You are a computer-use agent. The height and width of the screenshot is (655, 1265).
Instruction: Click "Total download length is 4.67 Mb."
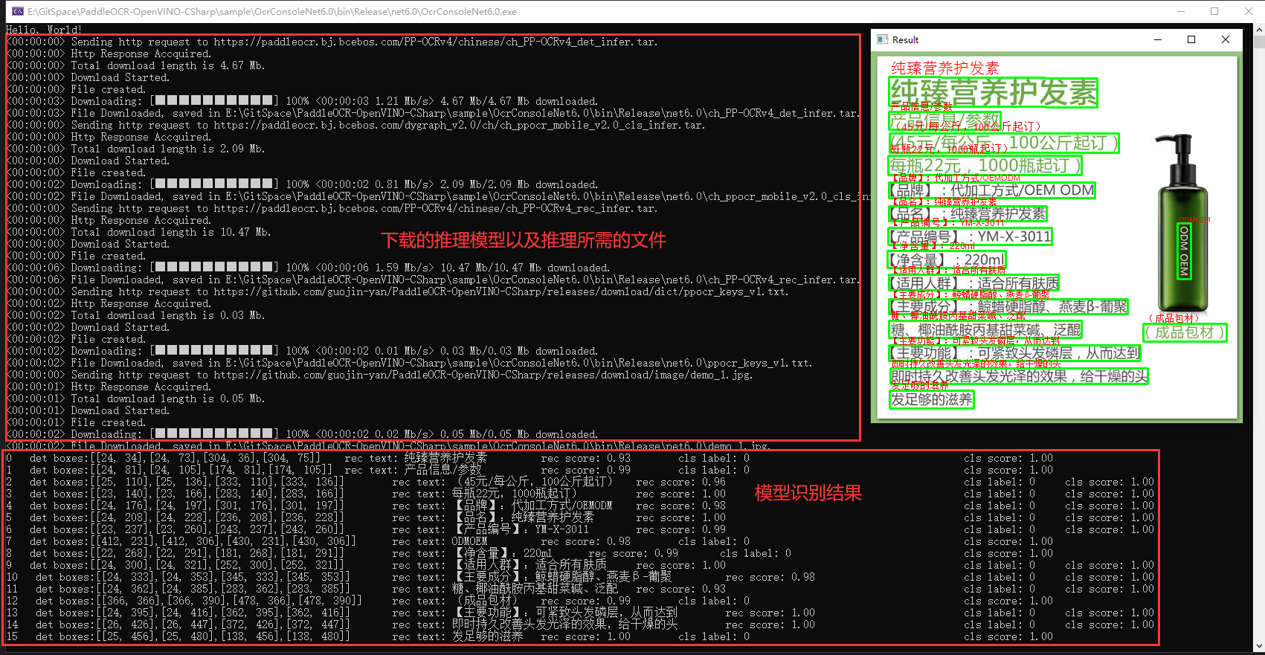[168, 65]
